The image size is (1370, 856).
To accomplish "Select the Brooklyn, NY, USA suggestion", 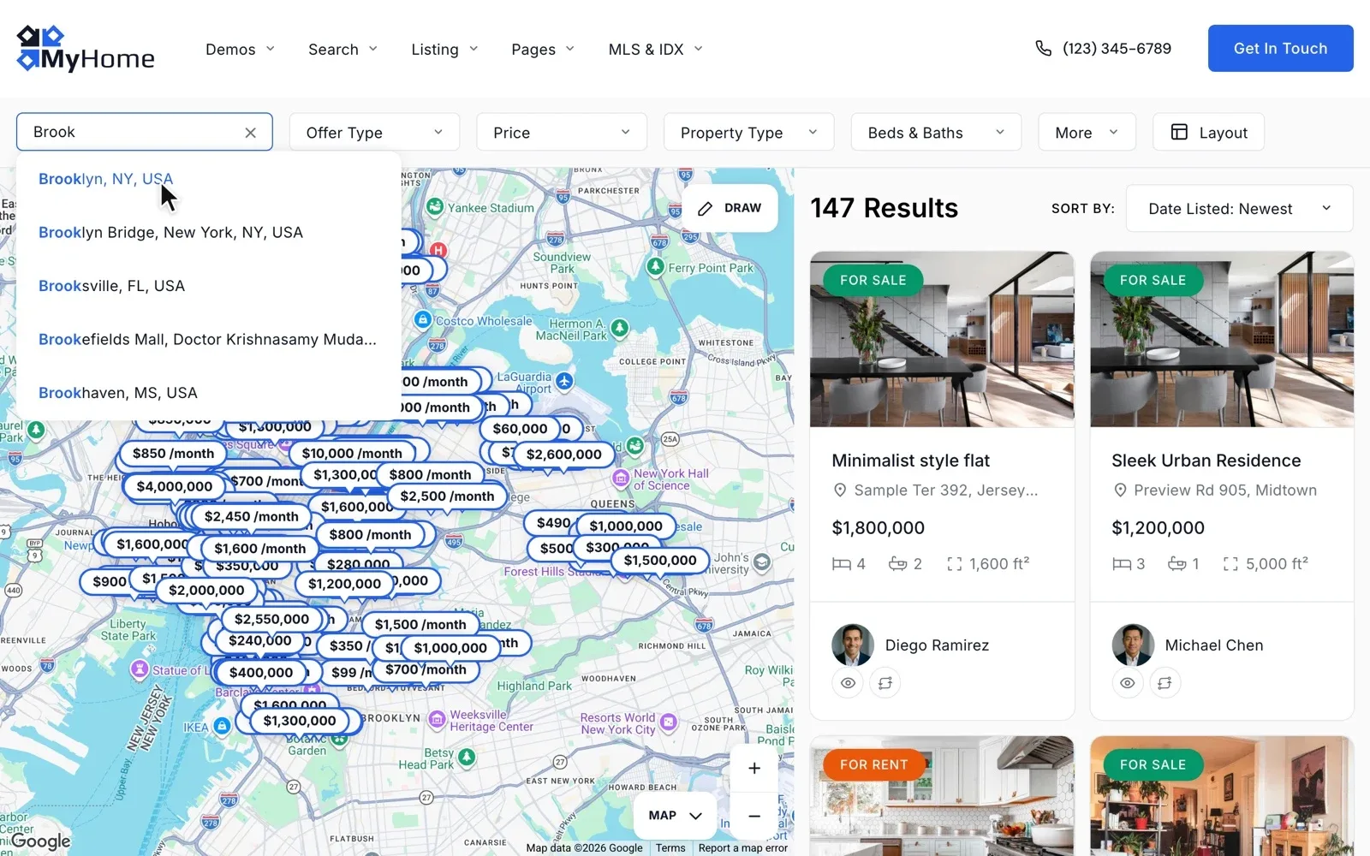I will pos(208,179).
